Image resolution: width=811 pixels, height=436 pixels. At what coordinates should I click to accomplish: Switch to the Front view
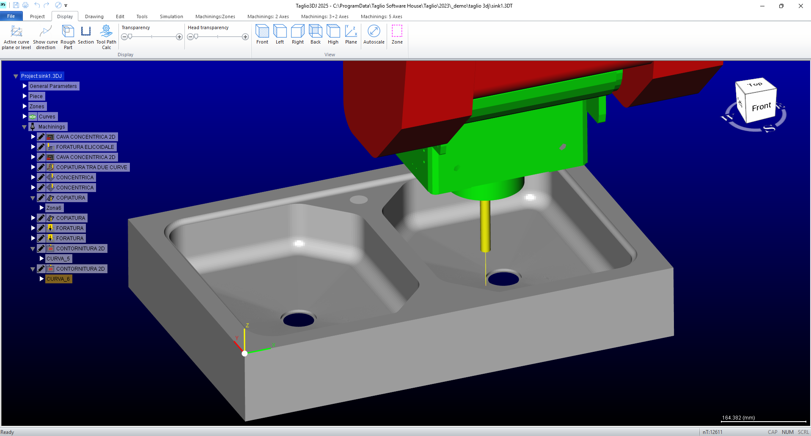[262, 32]
